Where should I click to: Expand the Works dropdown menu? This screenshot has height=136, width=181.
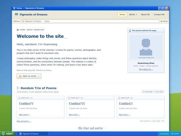133,14
